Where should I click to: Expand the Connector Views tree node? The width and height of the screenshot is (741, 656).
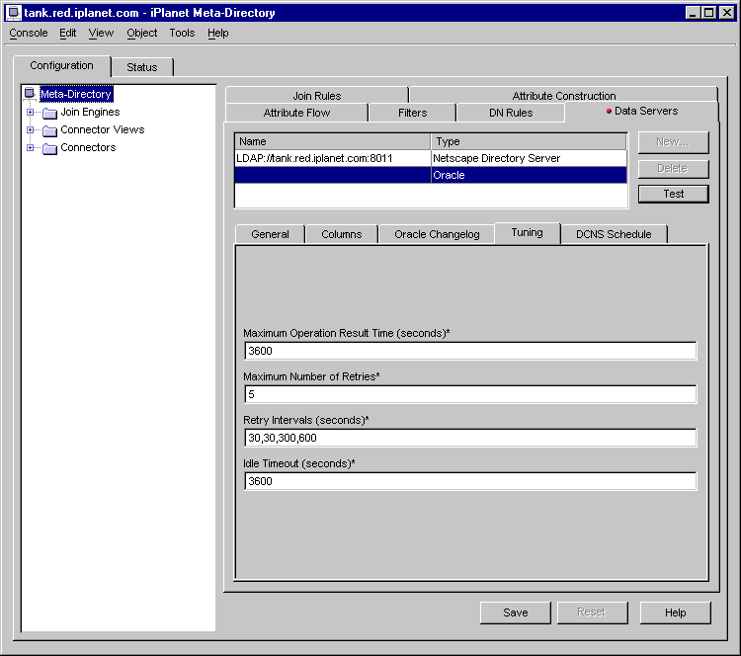tap(31, 129)
